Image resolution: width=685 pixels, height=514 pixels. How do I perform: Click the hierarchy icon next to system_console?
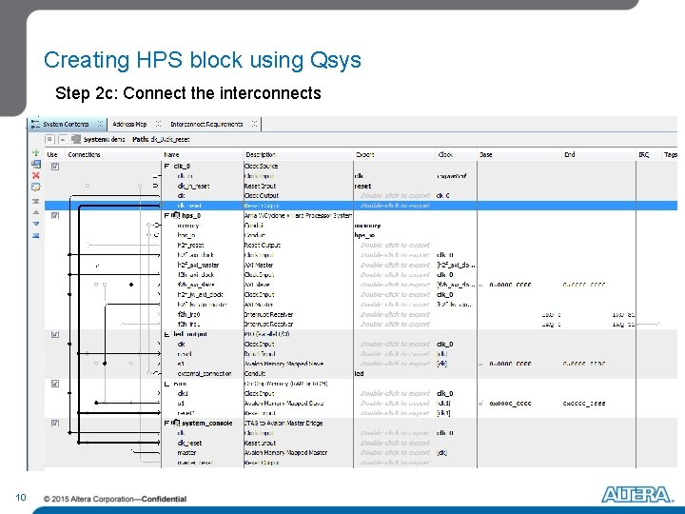coord(175,423)
